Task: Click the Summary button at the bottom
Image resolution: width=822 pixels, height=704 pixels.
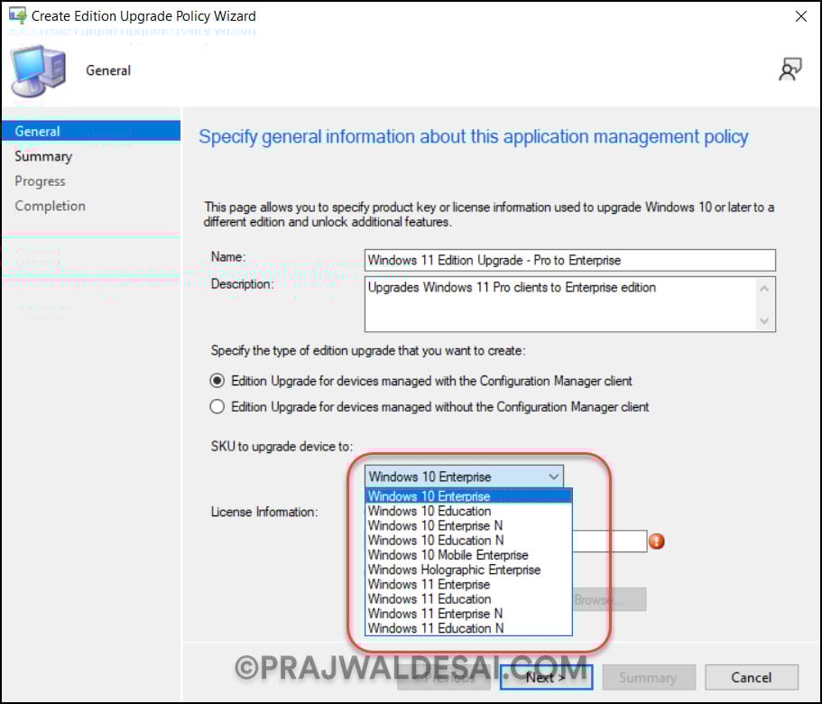Action: pos(649,677)
